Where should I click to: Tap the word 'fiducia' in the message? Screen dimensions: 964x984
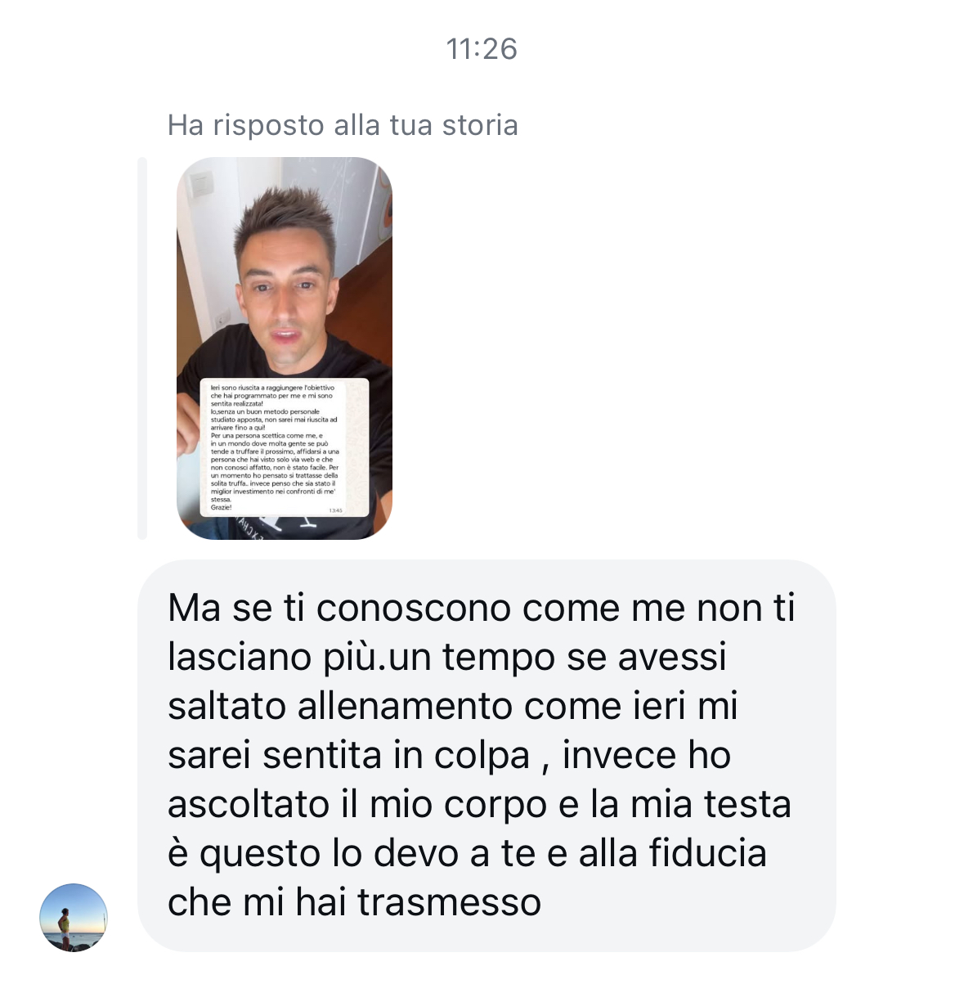(x=708, y=853)
